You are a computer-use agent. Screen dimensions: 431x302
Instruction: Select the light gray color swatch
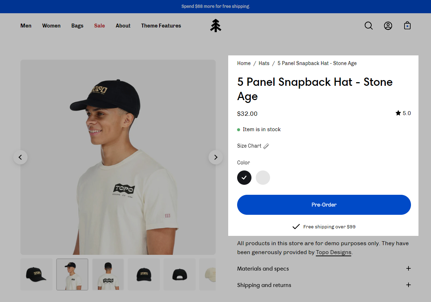pos(263,178)
